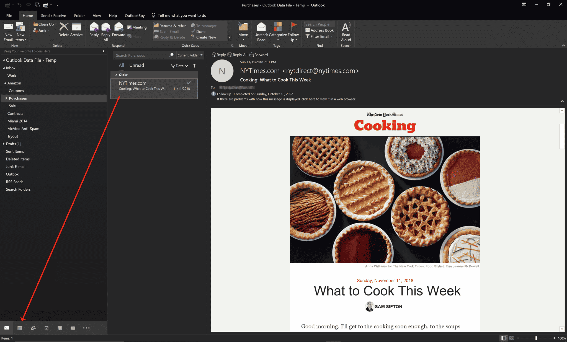Screen dimensions: 567x342
Task: Toggle the email checkmark flag
Action: [188, 83]
